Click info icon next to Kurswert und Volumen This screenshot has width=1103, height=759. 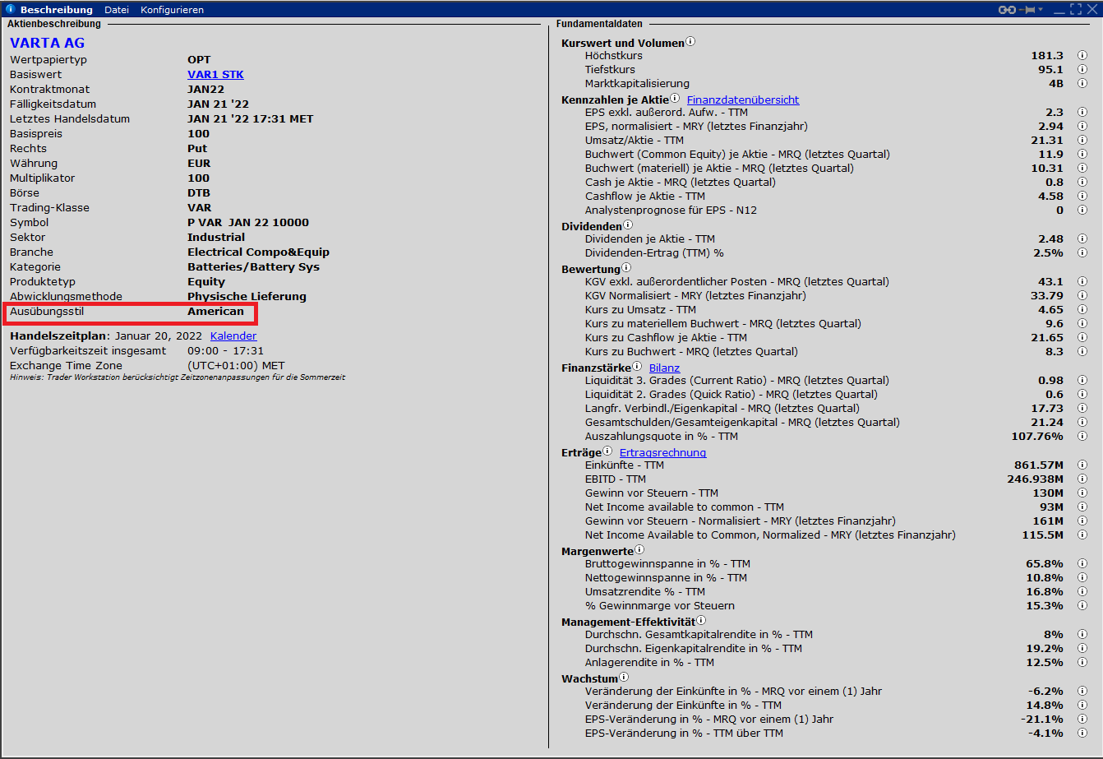(690, 42)
